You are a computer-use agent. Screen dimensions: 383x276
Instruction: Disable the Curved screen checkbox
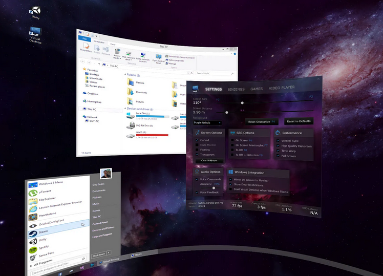197,140
